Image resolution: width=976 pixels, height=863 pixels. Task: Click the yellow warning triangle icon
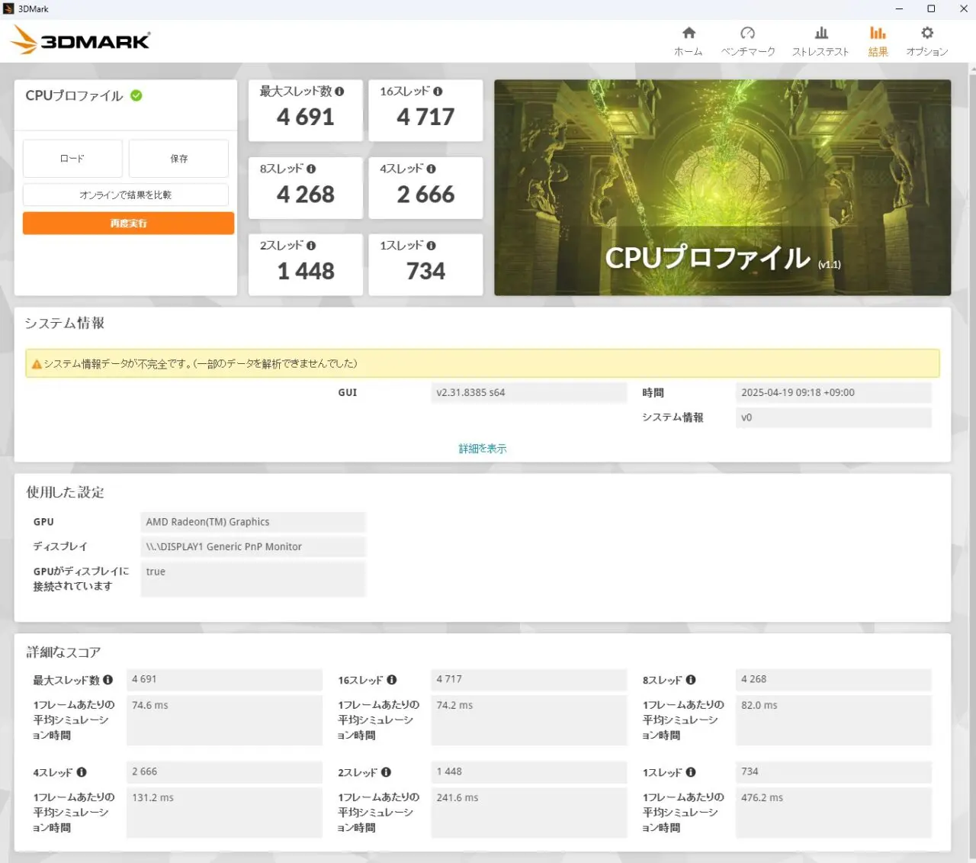tap(36, 364)
